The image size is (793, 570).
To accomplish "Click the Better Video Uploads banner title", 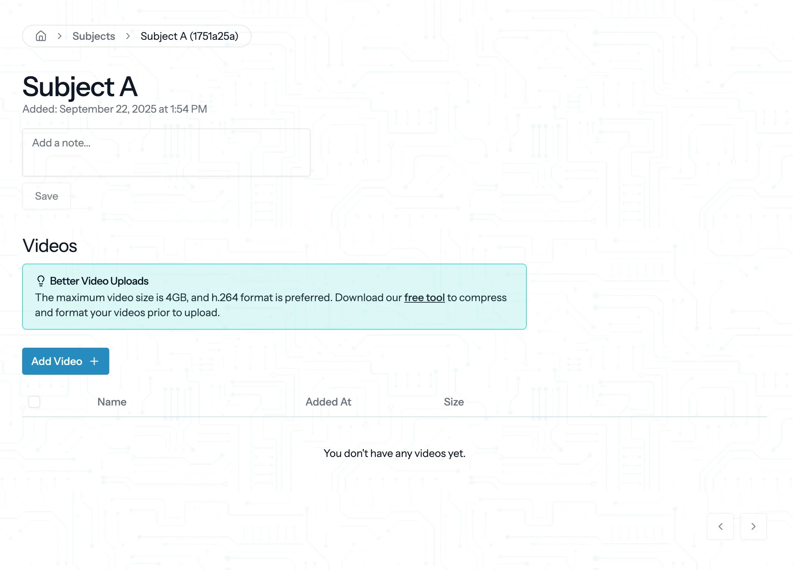I will point(99,281).
